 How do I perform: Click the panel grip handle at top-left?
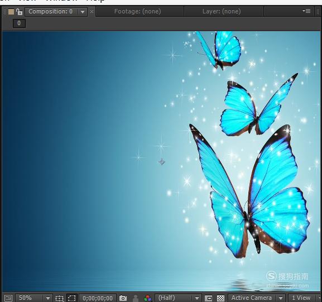(x=4, y=12)
